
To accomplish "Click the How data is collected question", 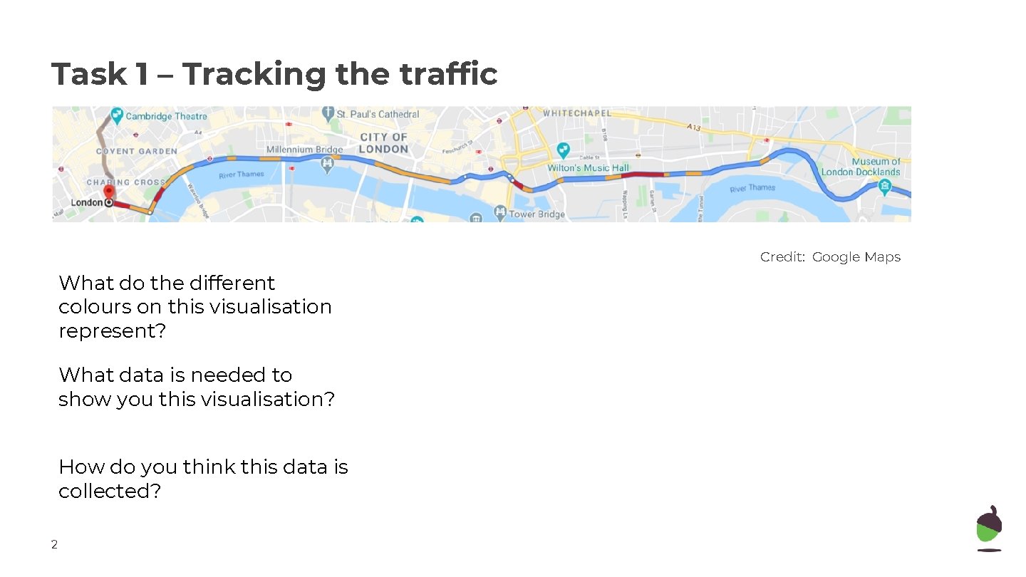I will coord(203,479).
